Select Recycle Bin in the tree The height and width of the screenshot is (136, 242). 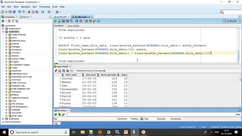[x=17, y=113]
